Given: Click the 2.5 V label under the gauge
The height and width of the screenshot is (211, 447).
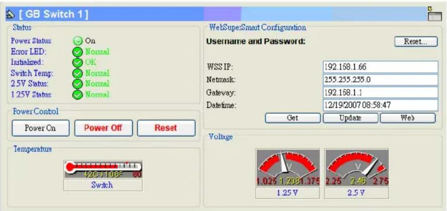Looking at the screenshot, I should tap(356, 193).
